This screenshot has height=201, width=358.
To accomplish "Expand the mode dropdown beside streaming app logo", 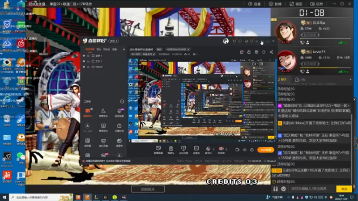I will coord(114,41).
